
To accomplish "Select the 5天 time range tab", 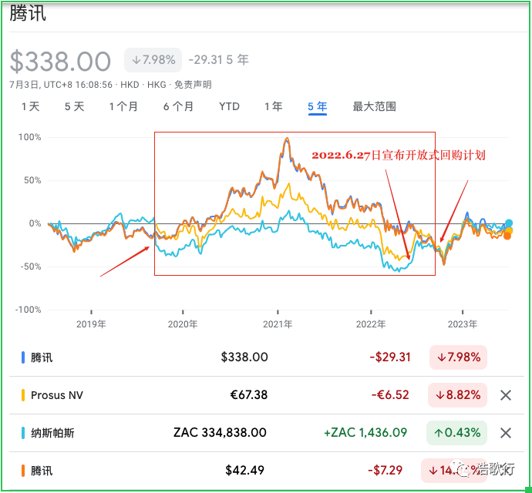I will [x=74, y=107].
